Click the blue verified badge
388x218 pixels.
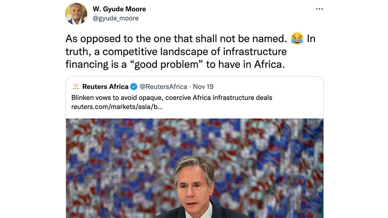click(x=134, y=87)
